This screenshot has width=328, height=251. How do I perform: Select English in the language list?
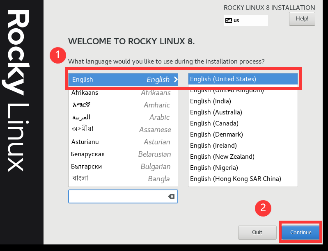click(123, 80)
